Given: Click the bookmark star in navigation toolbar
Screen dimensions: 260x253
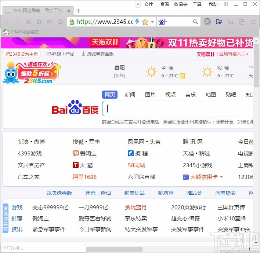Looking at the screenshot, I should [60, 22].
